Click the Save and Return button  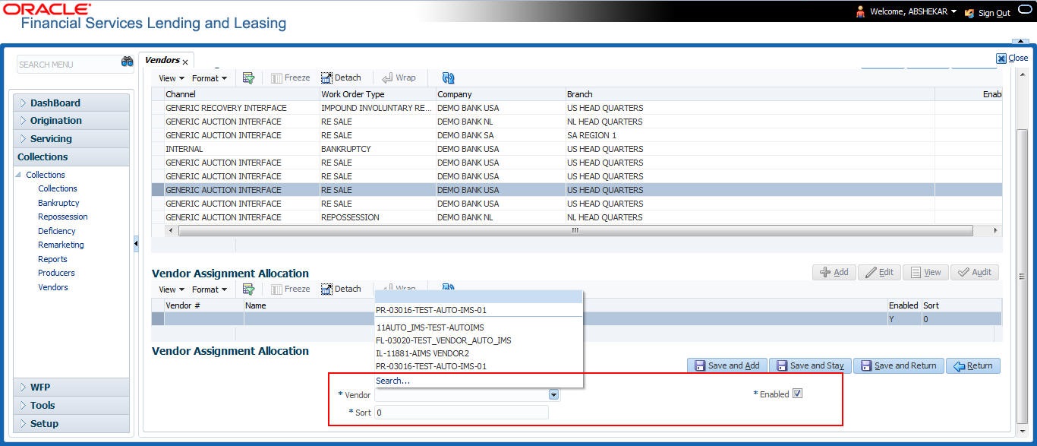point(899,365)
